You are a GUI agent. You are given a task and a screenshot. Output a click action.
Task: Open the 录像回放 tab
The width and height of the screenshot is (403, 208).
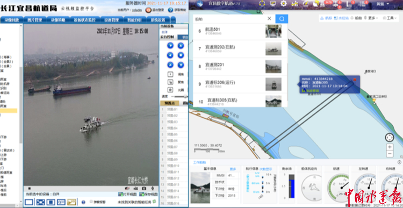12,20
